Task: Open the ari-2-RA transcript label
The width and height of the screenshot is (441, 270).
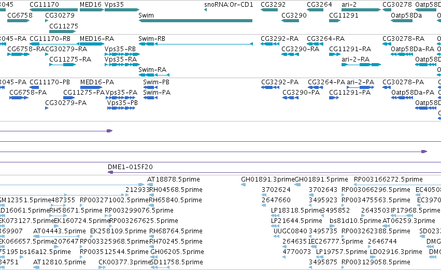Action: (x=355, y=59)
